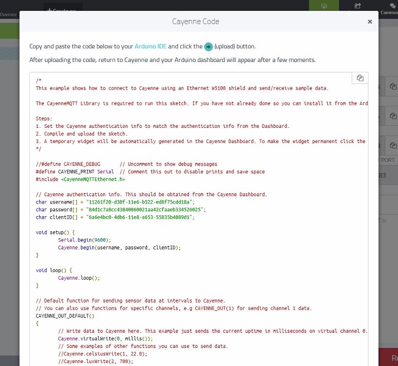
Task: Click step 2 'Compile and upload the sketch'
Action: point(81,134)
